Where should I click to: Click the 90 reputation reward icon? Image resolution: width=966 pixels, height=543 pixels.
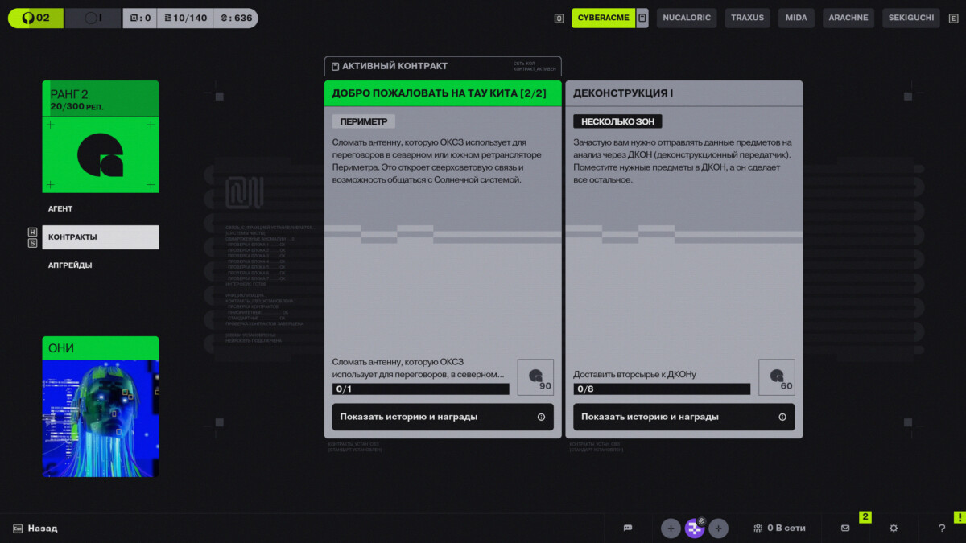535,377
